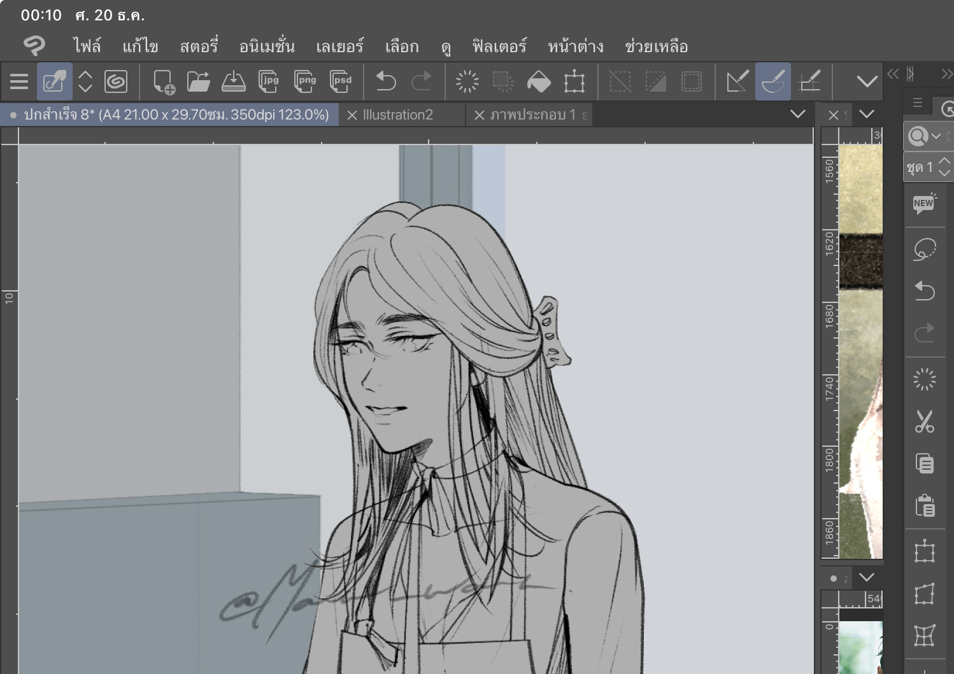Open the canvas tab list dropdown arrow
The height and width of the screenshot is (674, 954).
click(797, 115)
